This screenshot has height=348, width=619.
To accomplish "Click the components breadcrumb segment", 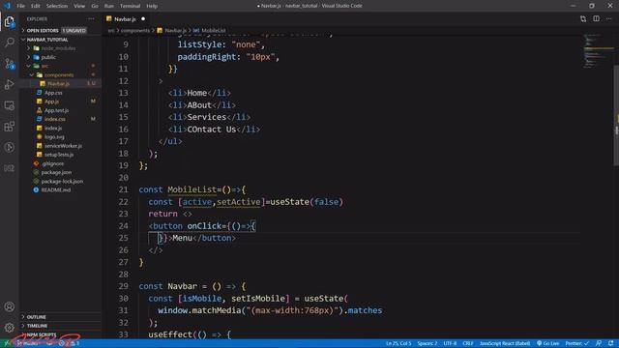I will click(x=135, y=30).
